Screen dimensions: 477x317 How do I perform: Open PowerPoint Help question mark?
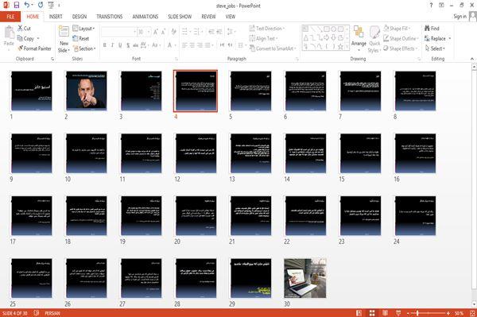click(431, 6)
